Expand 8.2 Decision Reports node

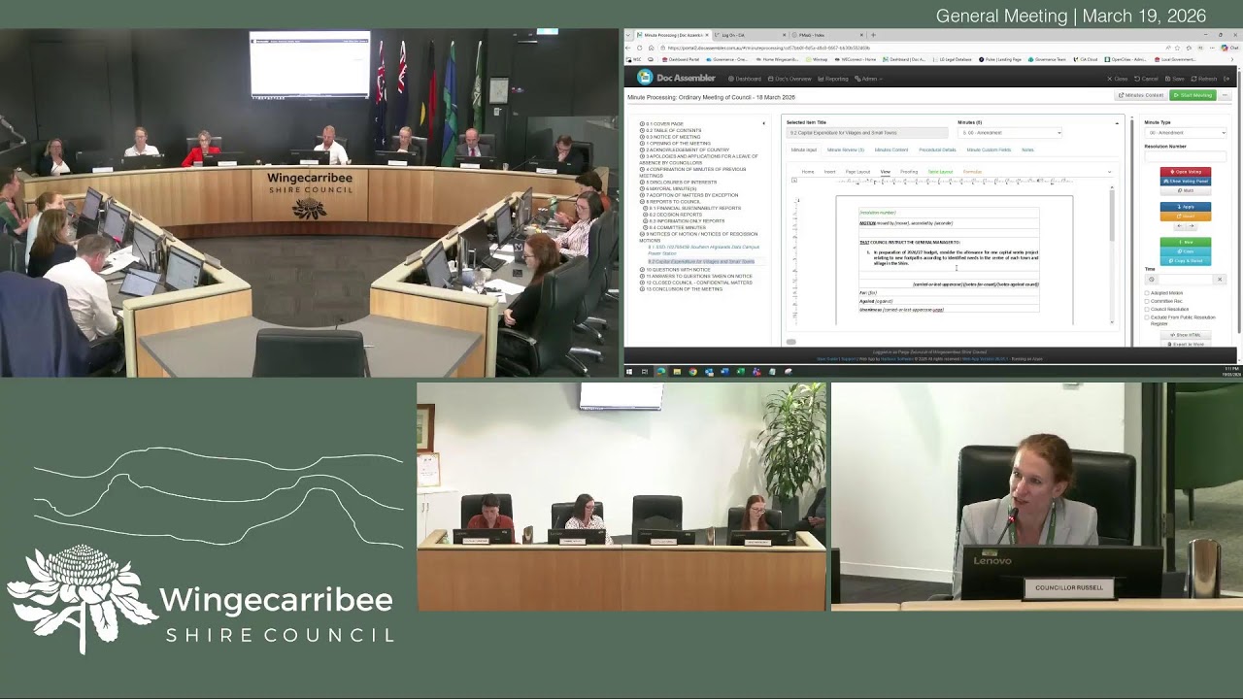click(x=646, y=215)
